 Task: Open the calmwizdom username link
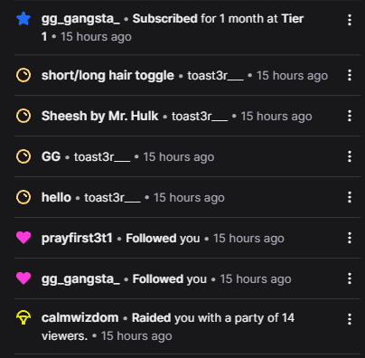pos(80,317)
